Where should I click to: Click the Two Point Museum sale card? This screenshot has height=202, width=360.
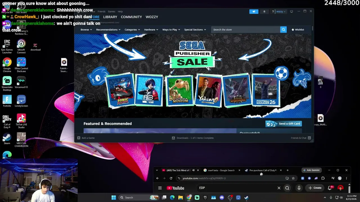click(x=180, y=90)
